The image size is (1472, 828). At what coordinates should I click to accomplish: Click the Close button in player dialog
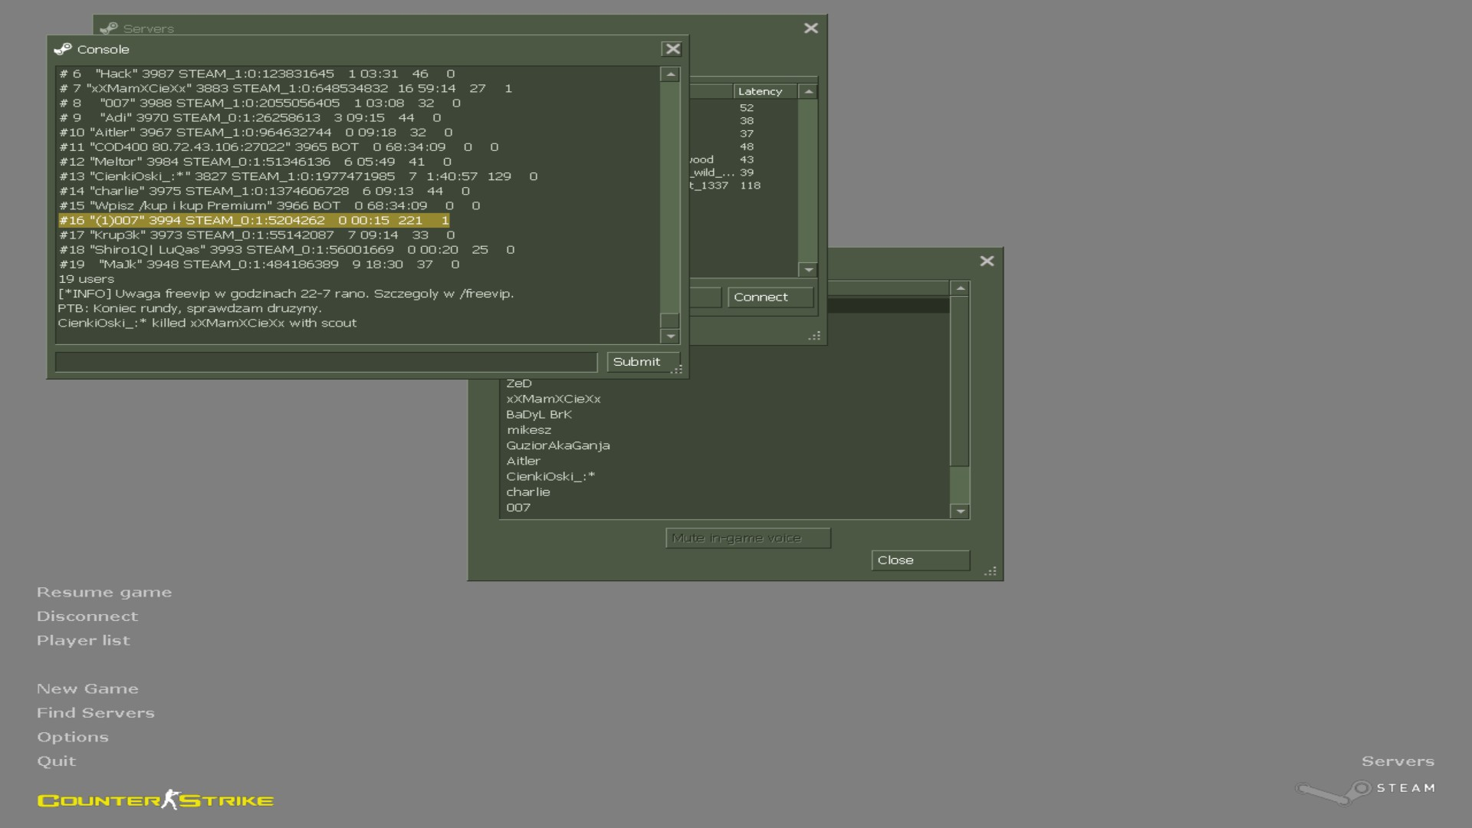point(919,560)
